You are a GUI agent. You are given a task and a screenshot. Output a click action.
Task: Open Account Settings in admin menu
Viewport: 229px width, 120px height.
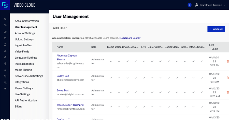click(25, 33)
